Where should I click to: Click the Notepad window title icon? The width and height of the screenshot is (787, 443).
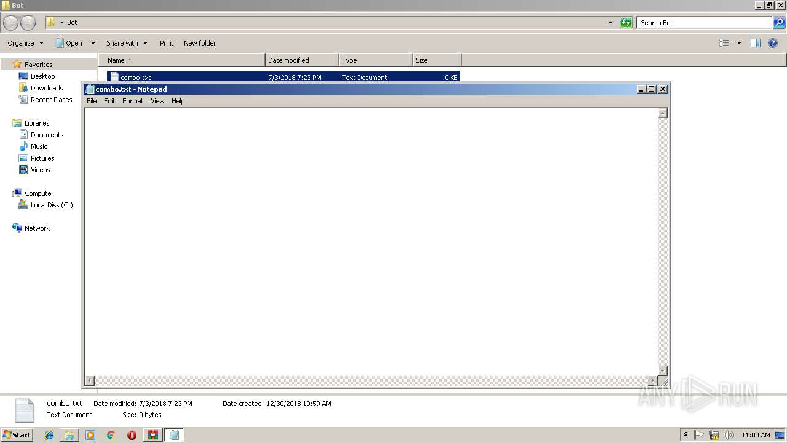[90, 89]
